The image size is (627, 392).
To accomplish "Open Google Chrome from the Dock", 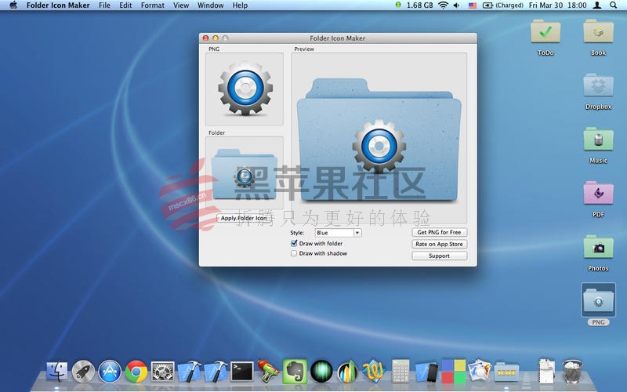I will tap(136, 371).
